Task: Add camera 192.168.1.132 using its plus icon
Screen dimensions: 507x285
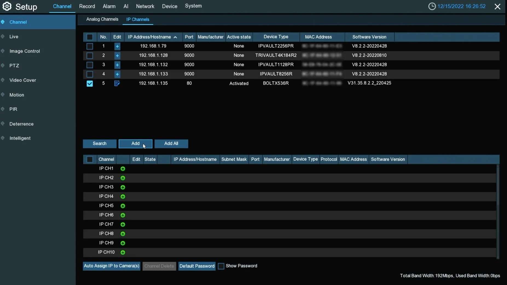Action: click(x=117, y=65)
